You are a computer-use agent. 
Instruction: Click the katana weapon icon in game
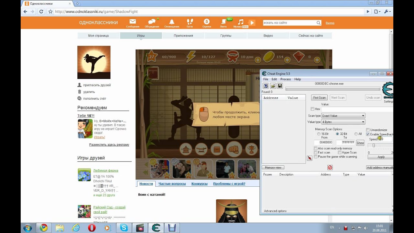201,149
